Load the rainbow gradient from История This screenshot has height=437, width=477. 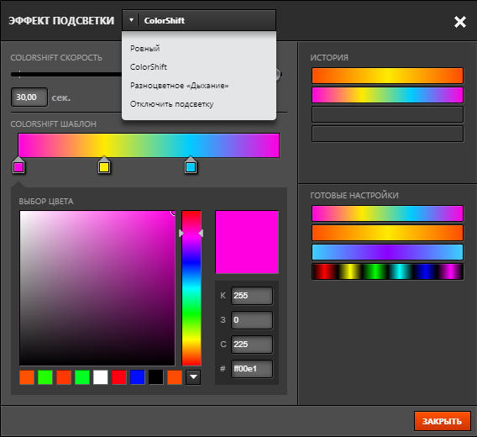click(x=388, y=95)
